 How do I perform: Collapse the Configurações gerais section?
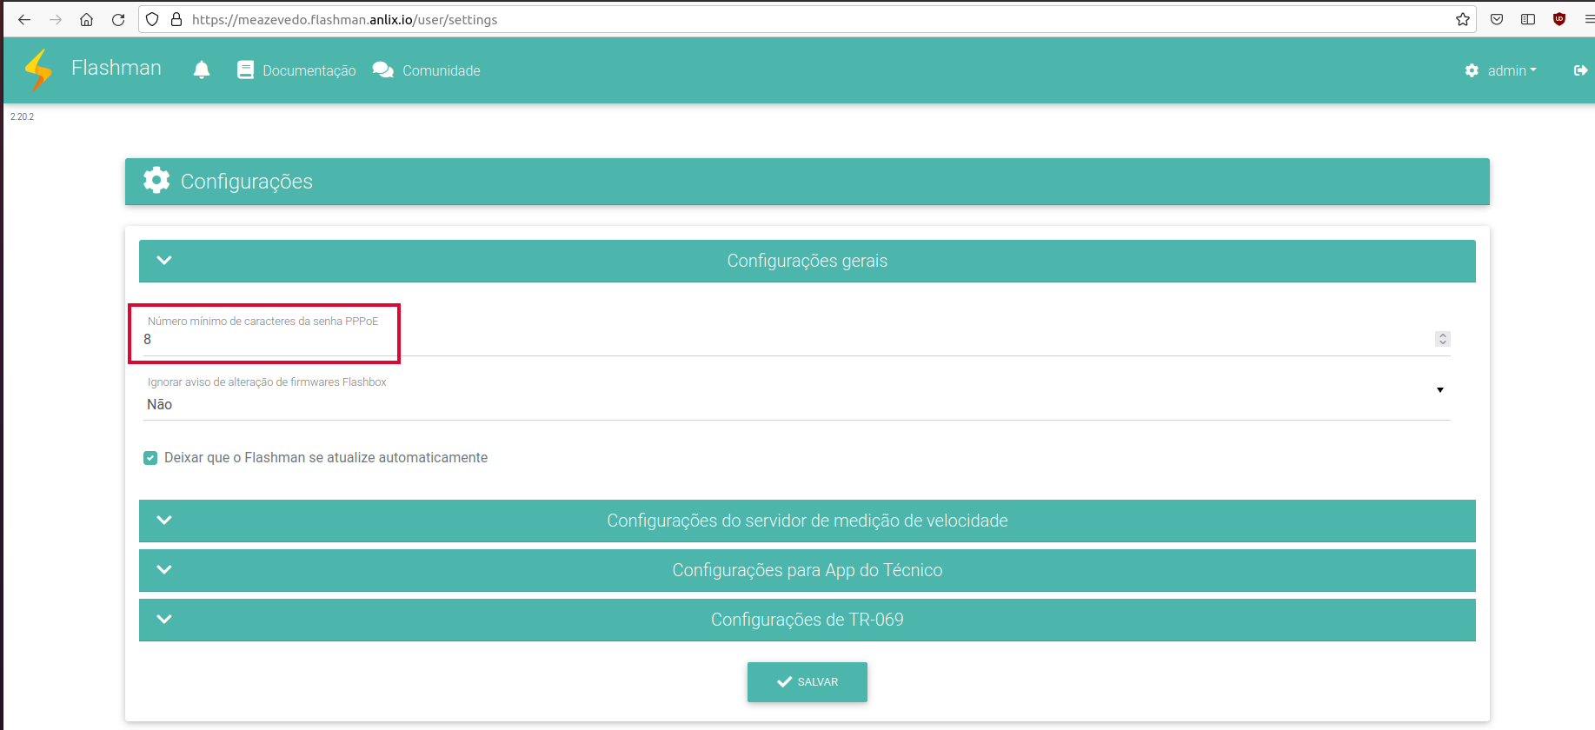pyautogui.click(x=807, y=261)
